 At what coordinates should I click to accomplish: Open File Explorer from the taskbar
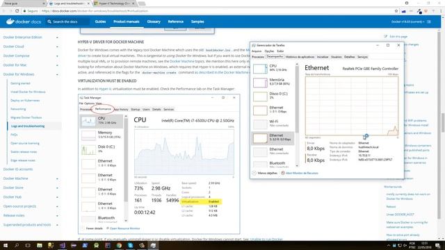(40, 245)
